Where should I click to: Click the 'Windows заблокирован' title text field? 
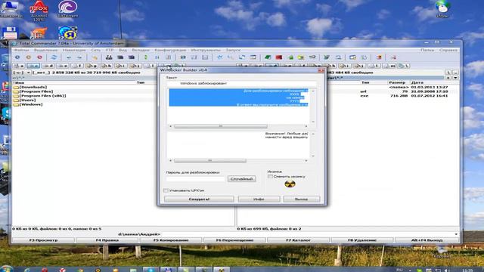click(241, 83)
